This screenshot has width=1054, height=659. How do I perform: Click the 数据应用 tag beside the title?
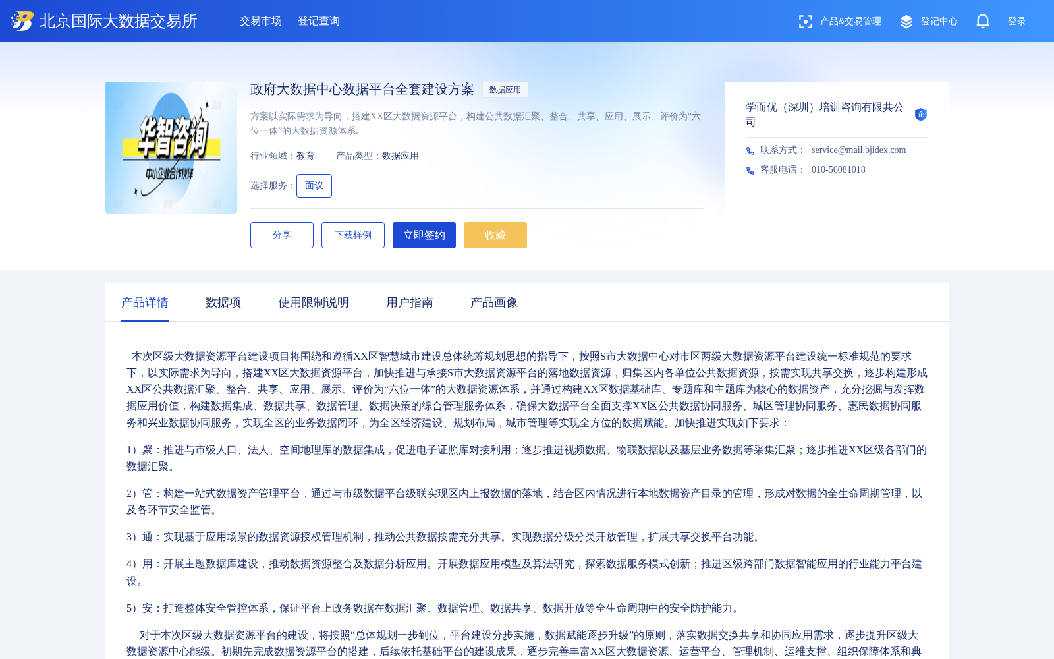[505, 90]
